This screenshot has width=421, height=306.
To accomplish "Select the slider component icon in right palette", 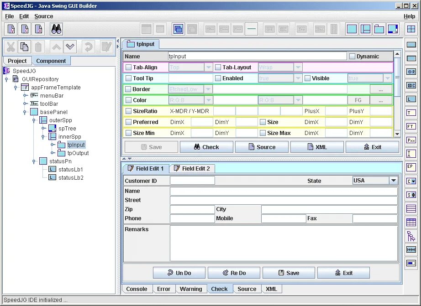I will 411,250.
